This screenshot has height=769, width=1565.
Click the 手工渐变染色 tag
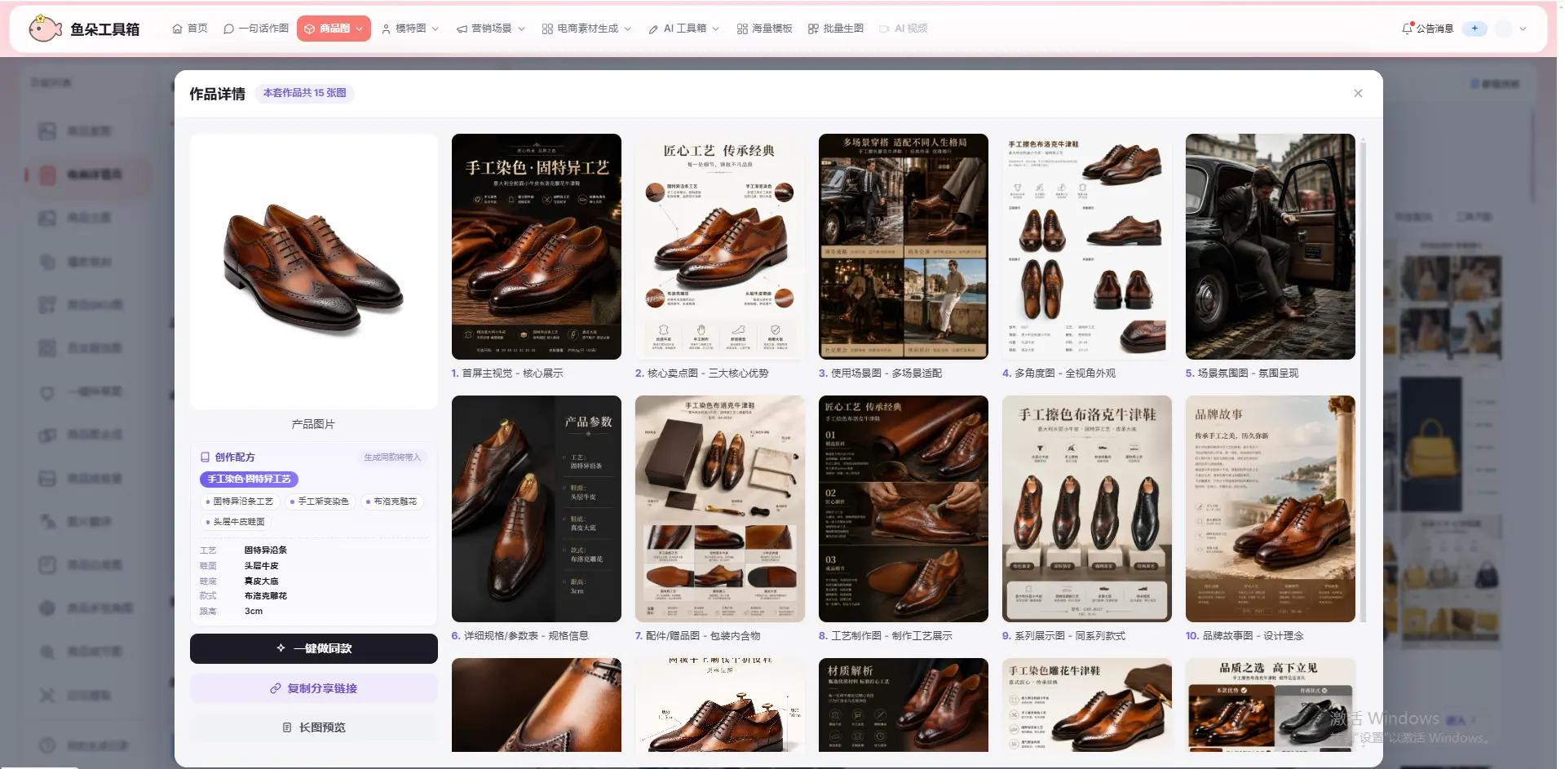click(320, 502)
